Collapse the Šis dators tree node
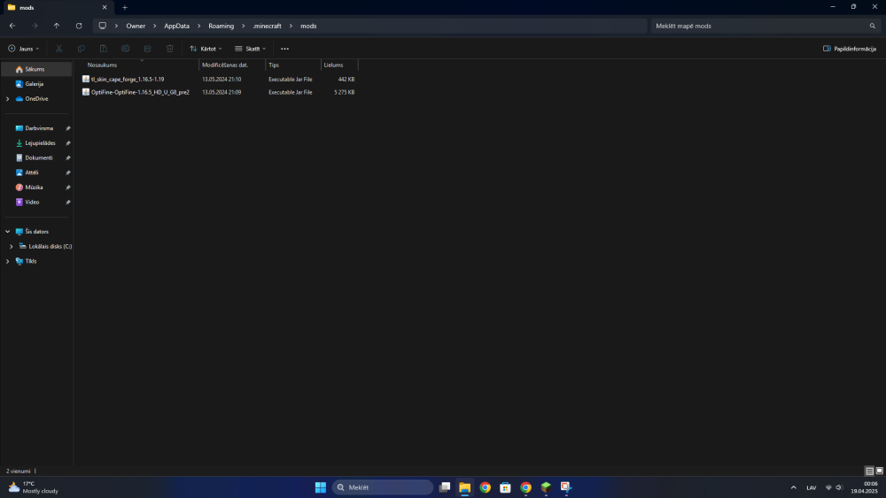Viewport: 886px width, 498px height. pos(8,232)
